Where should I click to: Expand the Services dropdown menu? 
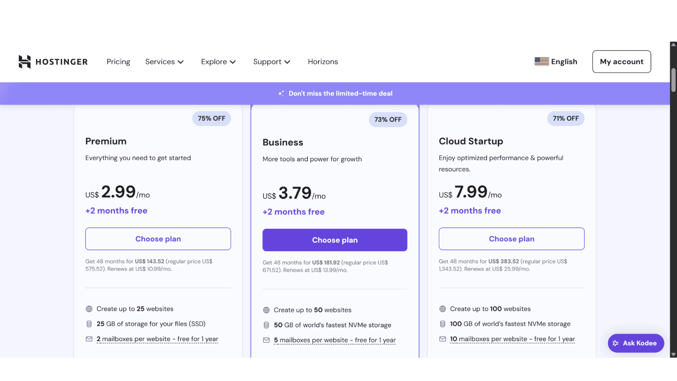[164, 62]
